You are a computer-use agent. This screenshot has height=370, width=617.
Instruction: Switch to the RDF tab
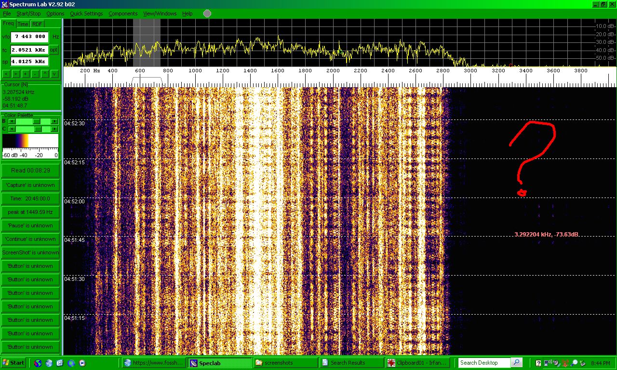[x=37, y=24]
